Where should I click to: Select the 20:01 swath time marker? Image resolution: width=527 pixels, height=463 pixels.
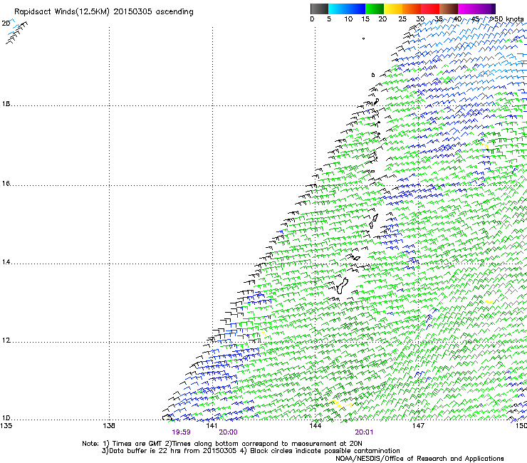click(364, 432)
